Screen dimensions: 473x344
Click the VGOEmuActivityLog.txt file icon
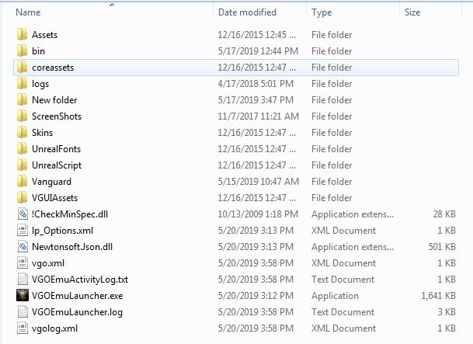point(22,280)
